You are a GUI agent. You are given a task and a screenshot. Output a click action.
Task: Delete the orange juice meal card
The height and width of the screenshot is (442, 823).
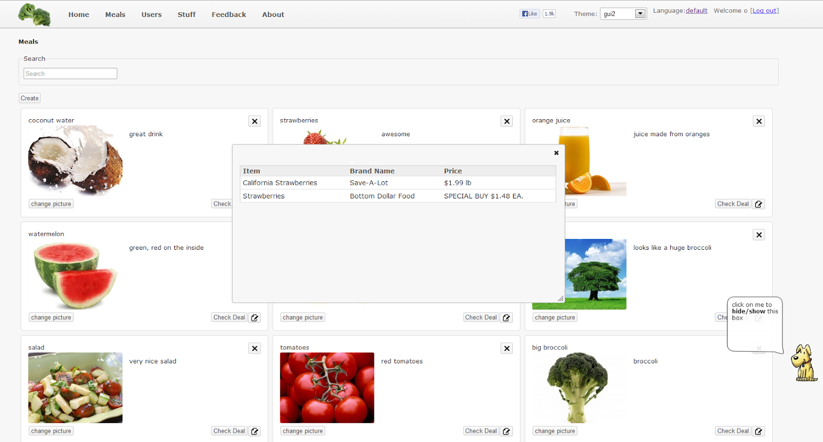point(759,121)
